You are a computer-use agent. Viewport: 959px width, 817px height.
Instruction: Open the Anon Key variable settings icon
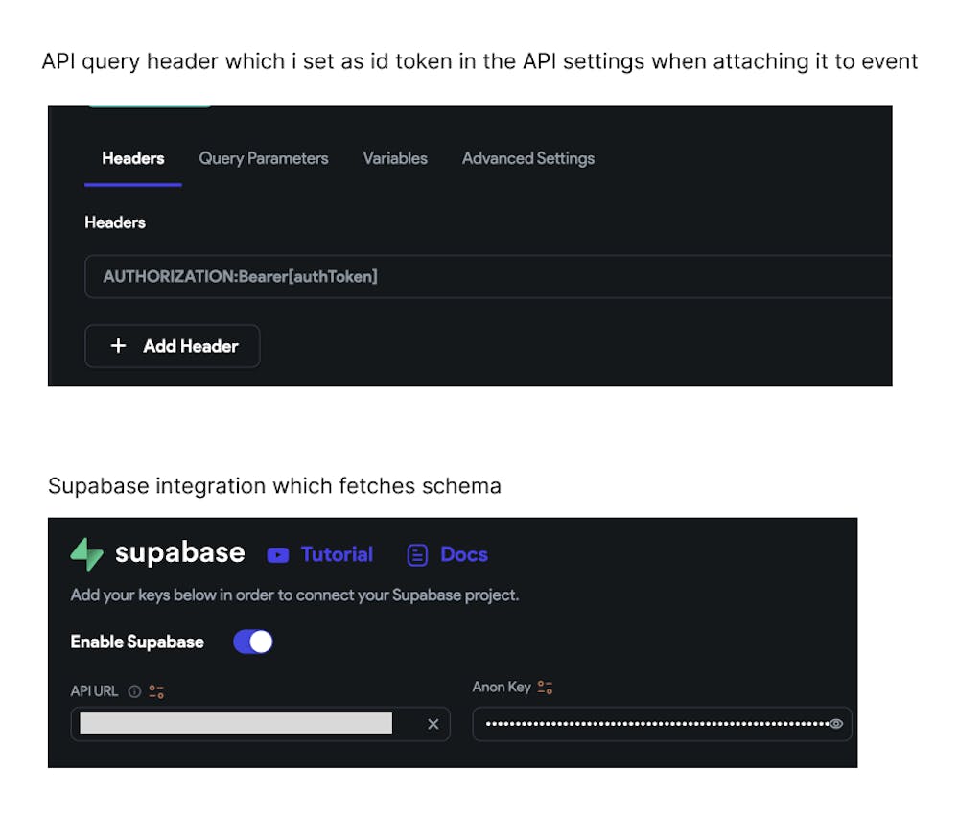[545, 688]
